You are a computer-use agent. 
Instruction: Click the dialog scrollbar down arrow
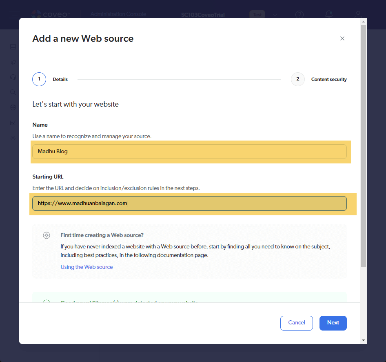point(363,340)
